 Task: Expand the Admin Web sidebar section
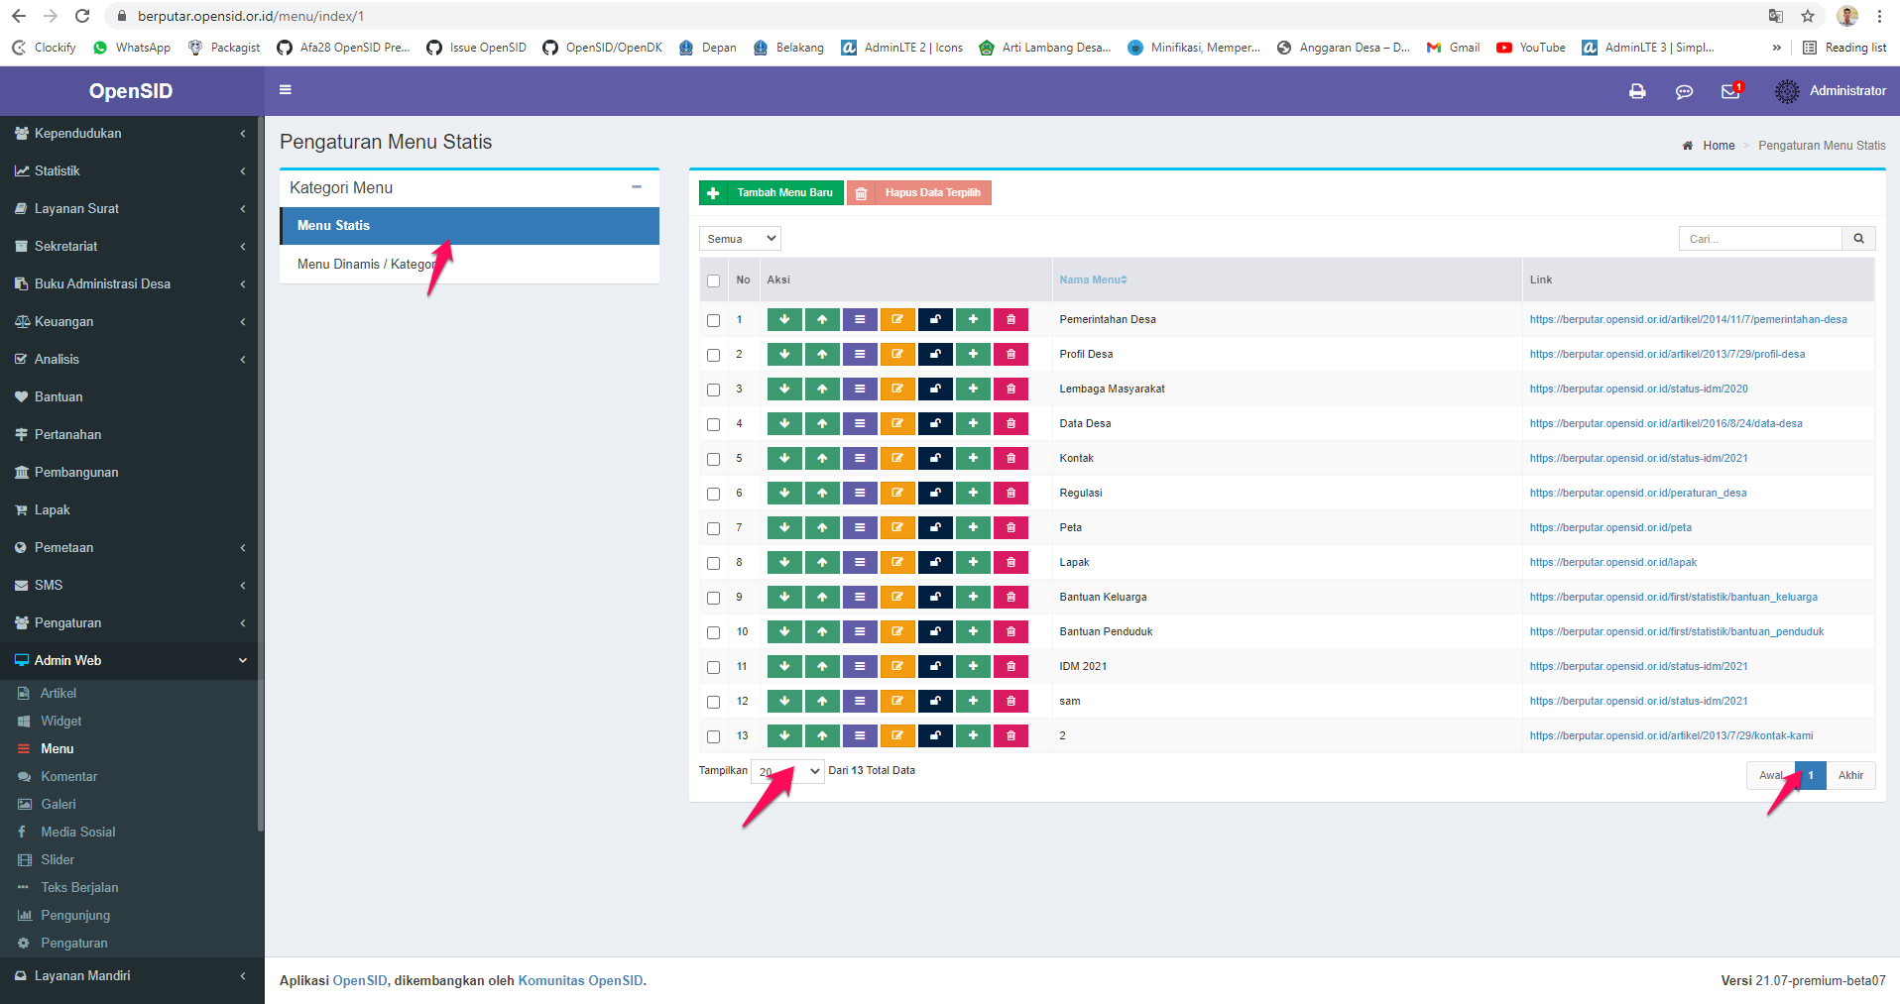(x=130, y=660)
